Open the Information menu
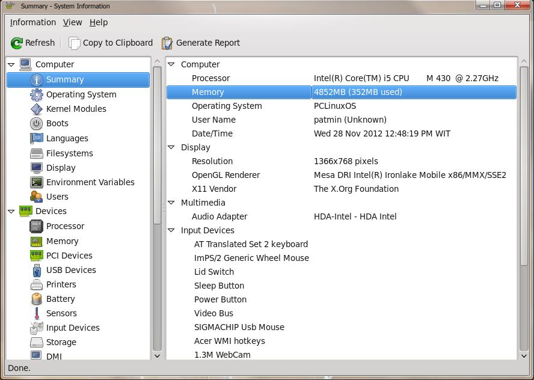 [32, 22]
